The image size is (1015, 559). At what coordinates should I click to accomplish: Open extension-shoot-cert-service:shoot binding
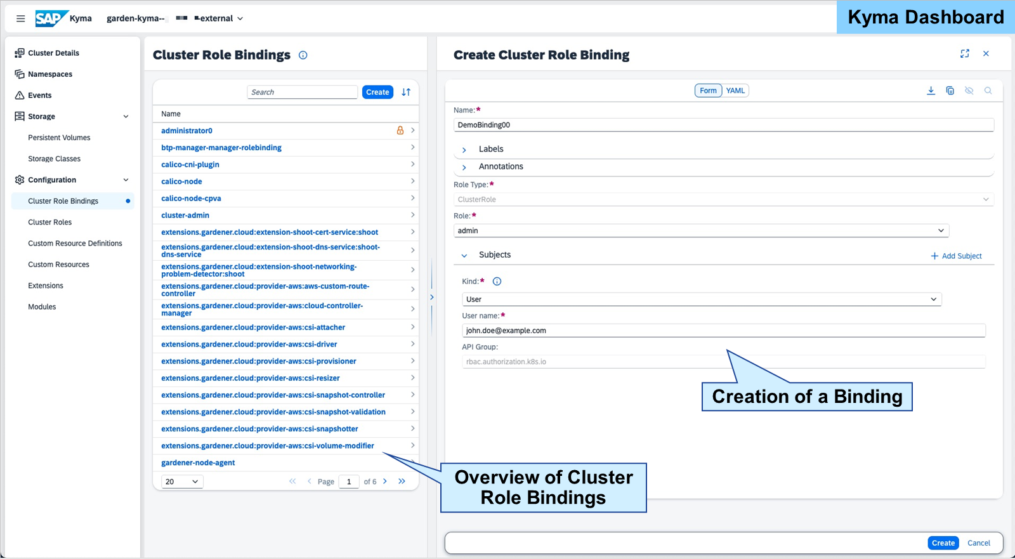point(270,232)
